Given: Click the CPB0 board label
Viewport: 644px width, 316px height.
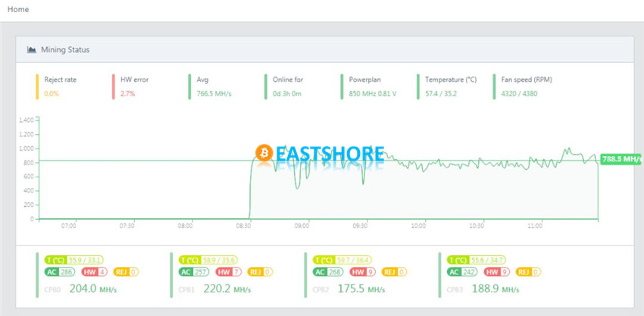Looking at the screenshot, I should click(52, 289).
